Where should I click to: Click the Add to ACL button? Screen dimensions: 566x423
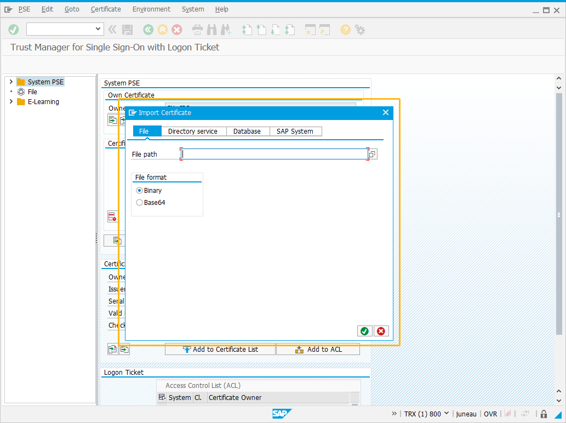point(318,350)
